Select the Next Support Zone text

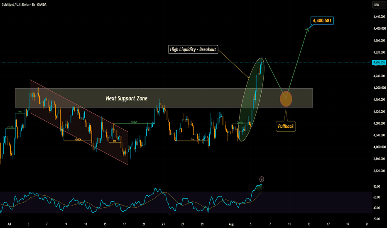tap(127, 98)
